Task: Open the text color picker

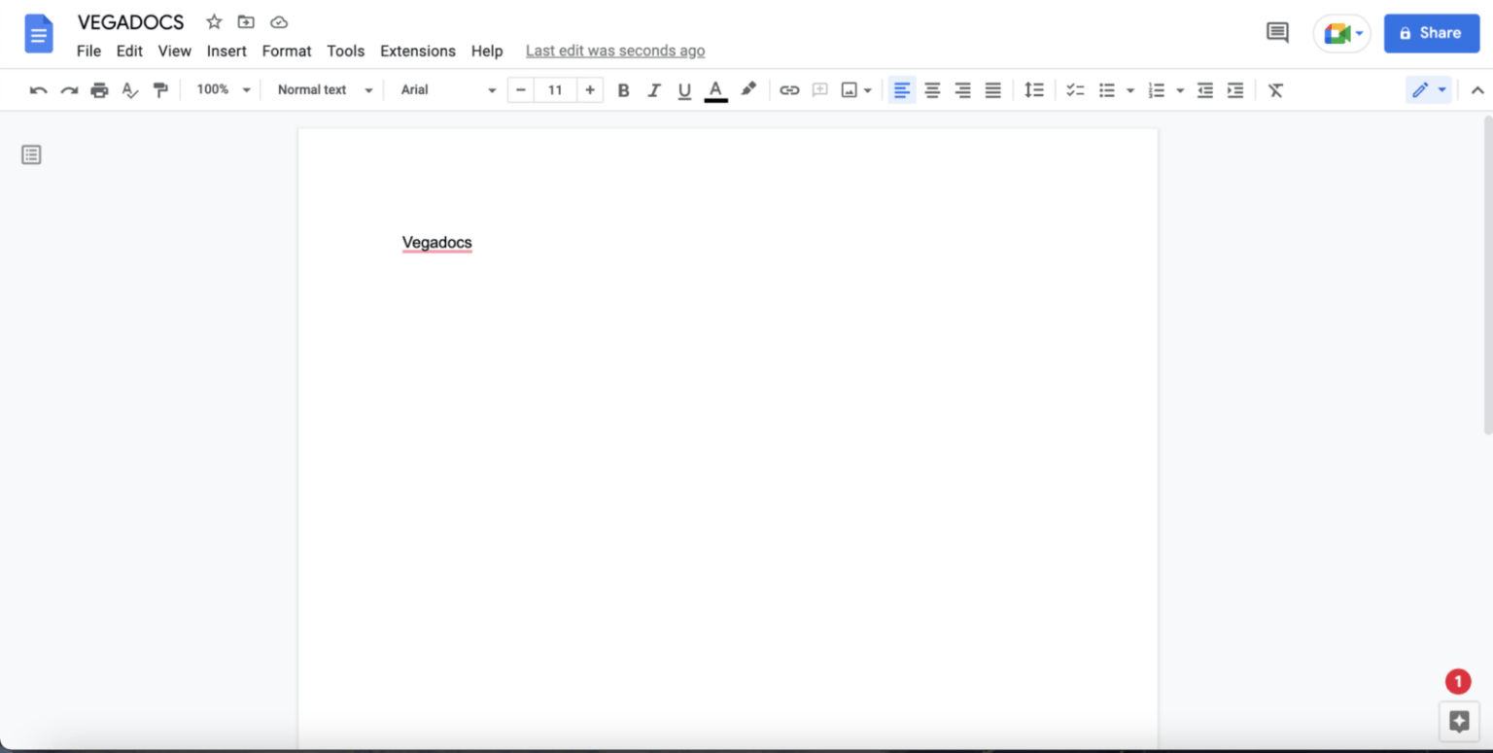Action: (716, 89)
